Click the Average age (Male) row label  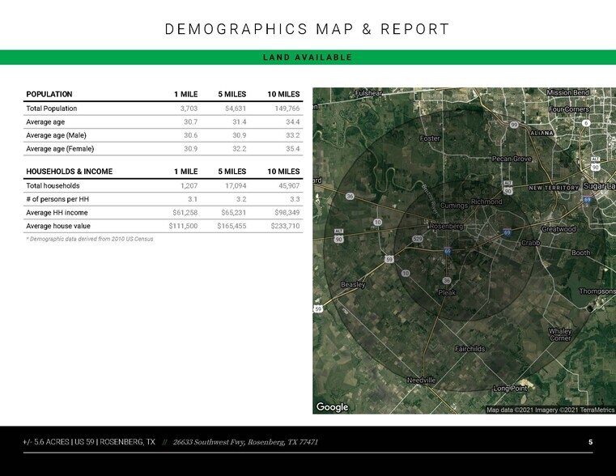(x=56, y=135)
